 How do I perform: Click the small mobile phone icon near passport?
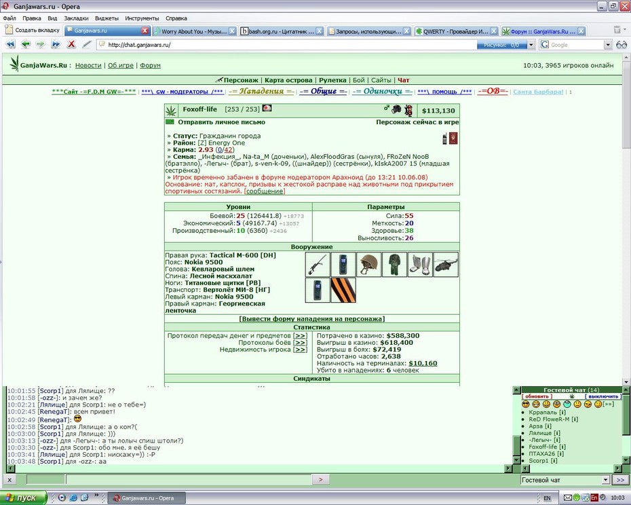click(x=444, y=139)
